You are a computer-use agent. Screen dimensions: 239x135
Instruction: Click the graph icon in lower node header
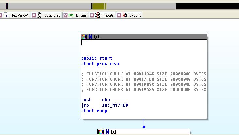click(113, 132)
